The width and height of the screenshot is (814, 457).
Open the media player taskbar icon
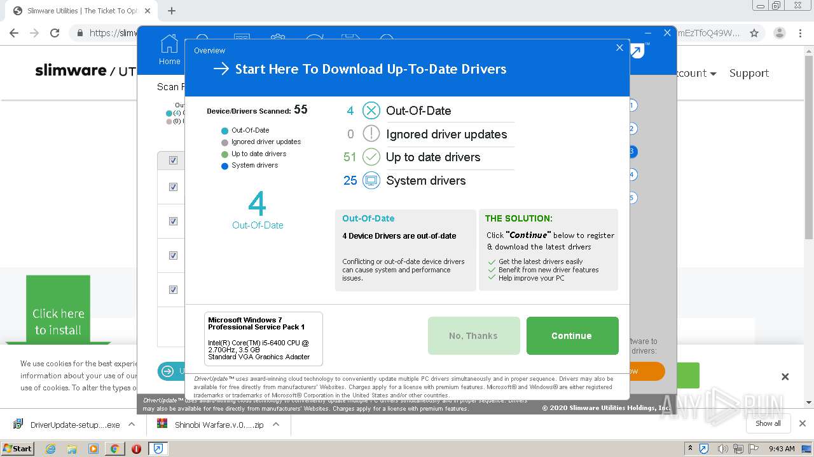(x=93, y=449)
